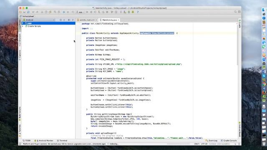Click the Hide Project panel icon
Image resolution: width=267 pixels, height=150 pixels.
73,20
